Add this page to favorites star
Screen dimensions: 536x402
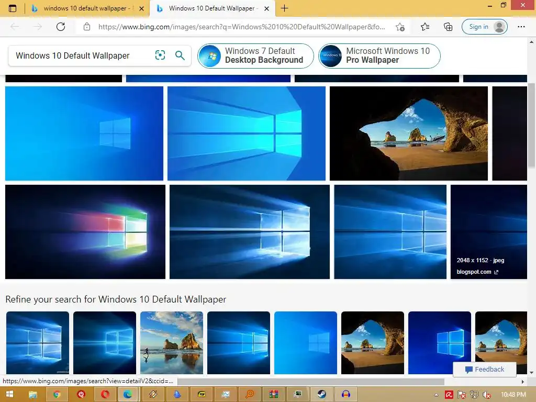[x=400, y=27]
